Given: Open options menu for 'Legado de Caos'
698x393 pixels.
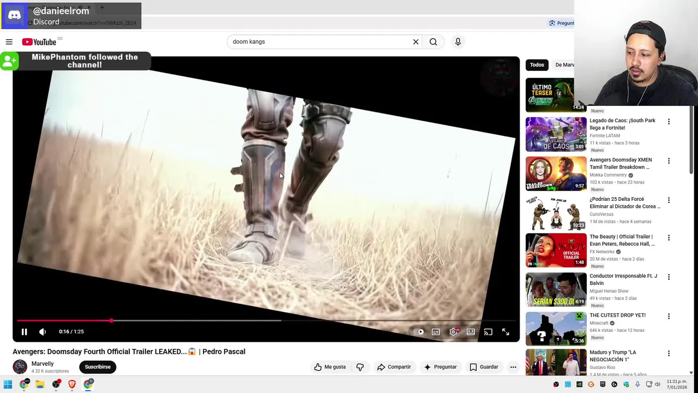Looking at the screenshot, I should [x=669, y=122].
